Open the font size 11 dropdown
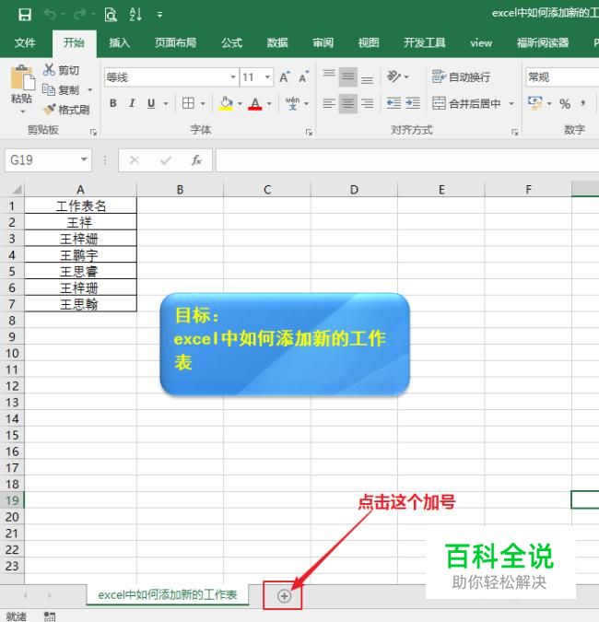The height and width of the screenshot is (622, 599). (x=268, y=77)
